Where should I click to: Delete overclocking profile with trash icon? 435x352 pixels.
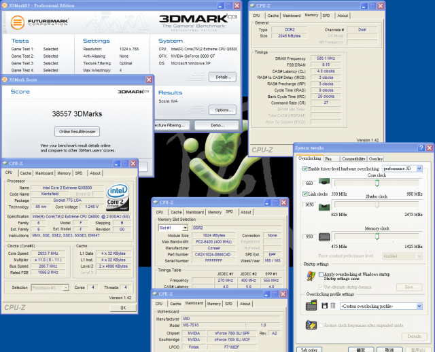[333, 306]
